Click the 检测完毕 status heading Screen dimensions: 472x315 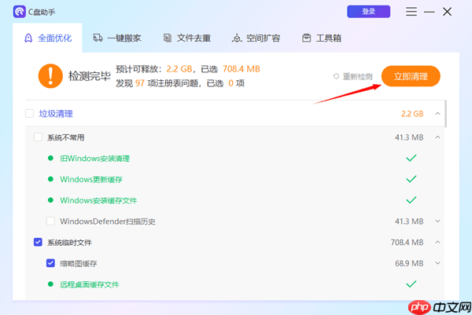(90, 76)
